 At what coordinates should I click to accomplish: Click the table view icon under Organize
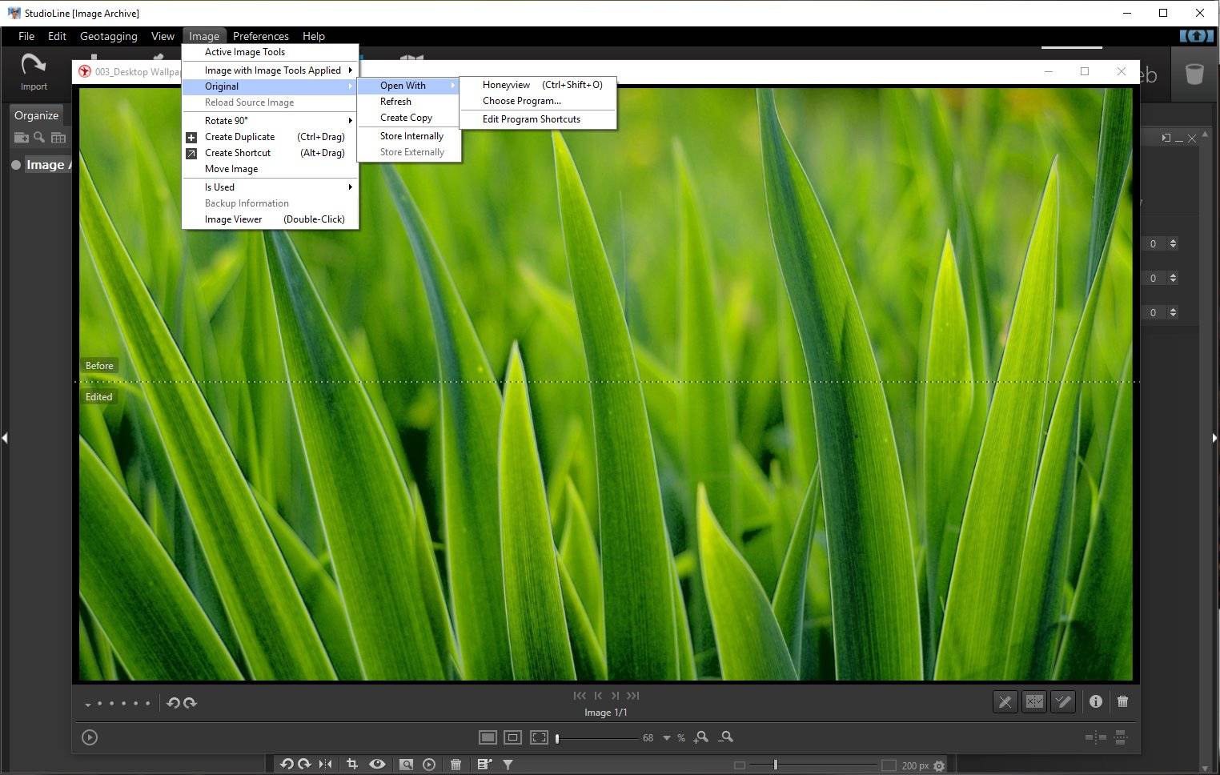(x=58, y=138)
